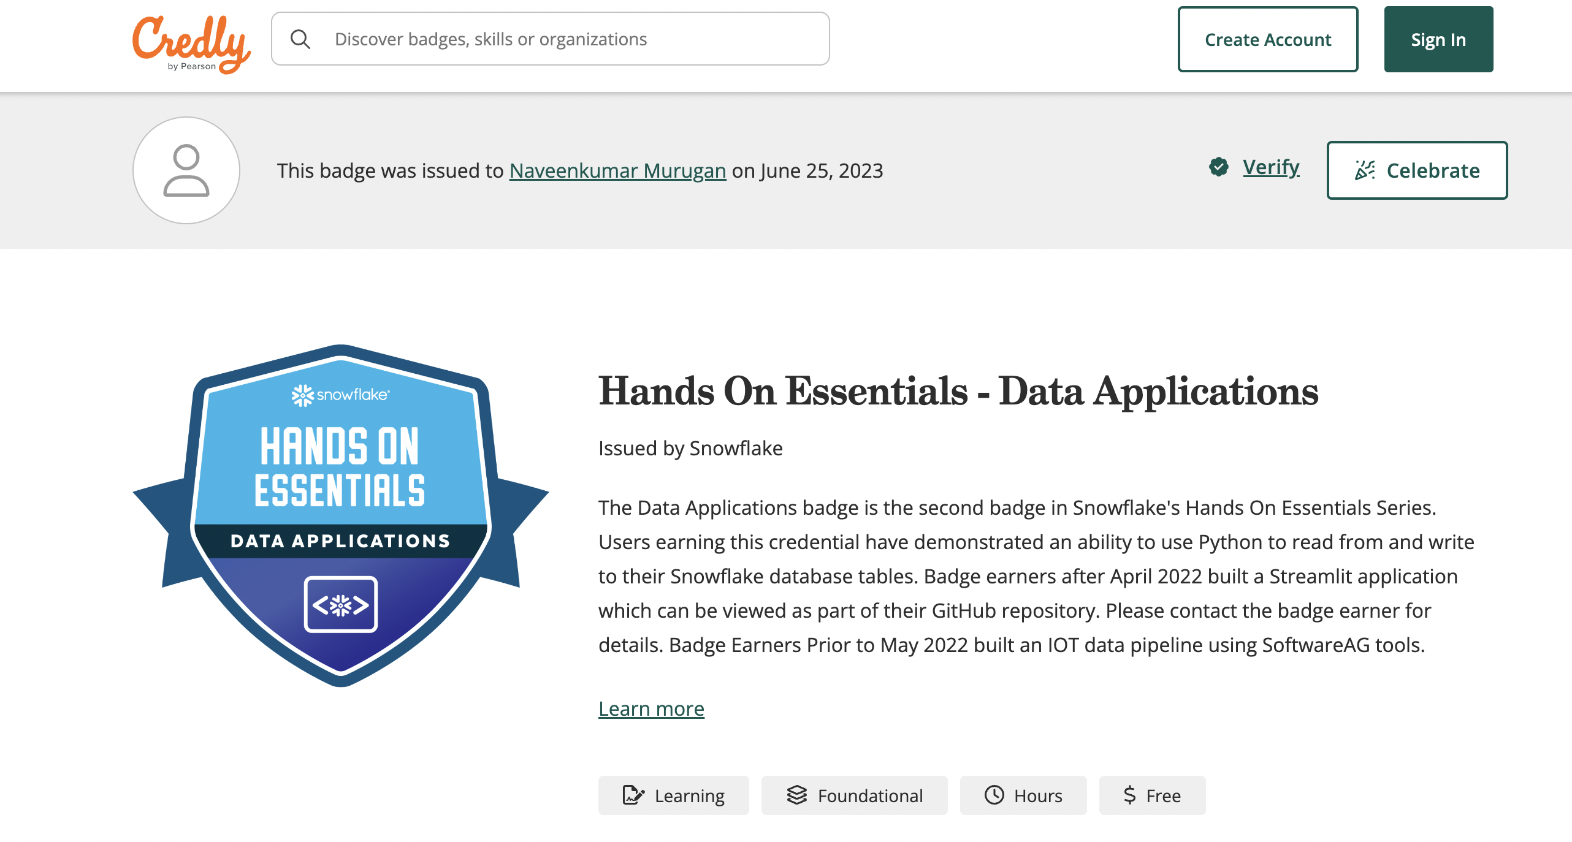
Task: Click the Celebrate button
Action: (x=1417, y=170)
